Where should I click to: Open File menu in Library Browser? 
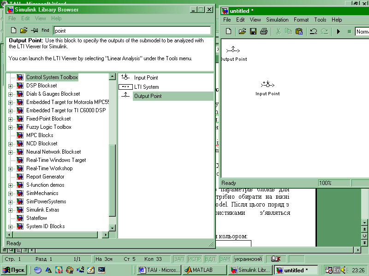pyautogui.click(x=12, y=18)
